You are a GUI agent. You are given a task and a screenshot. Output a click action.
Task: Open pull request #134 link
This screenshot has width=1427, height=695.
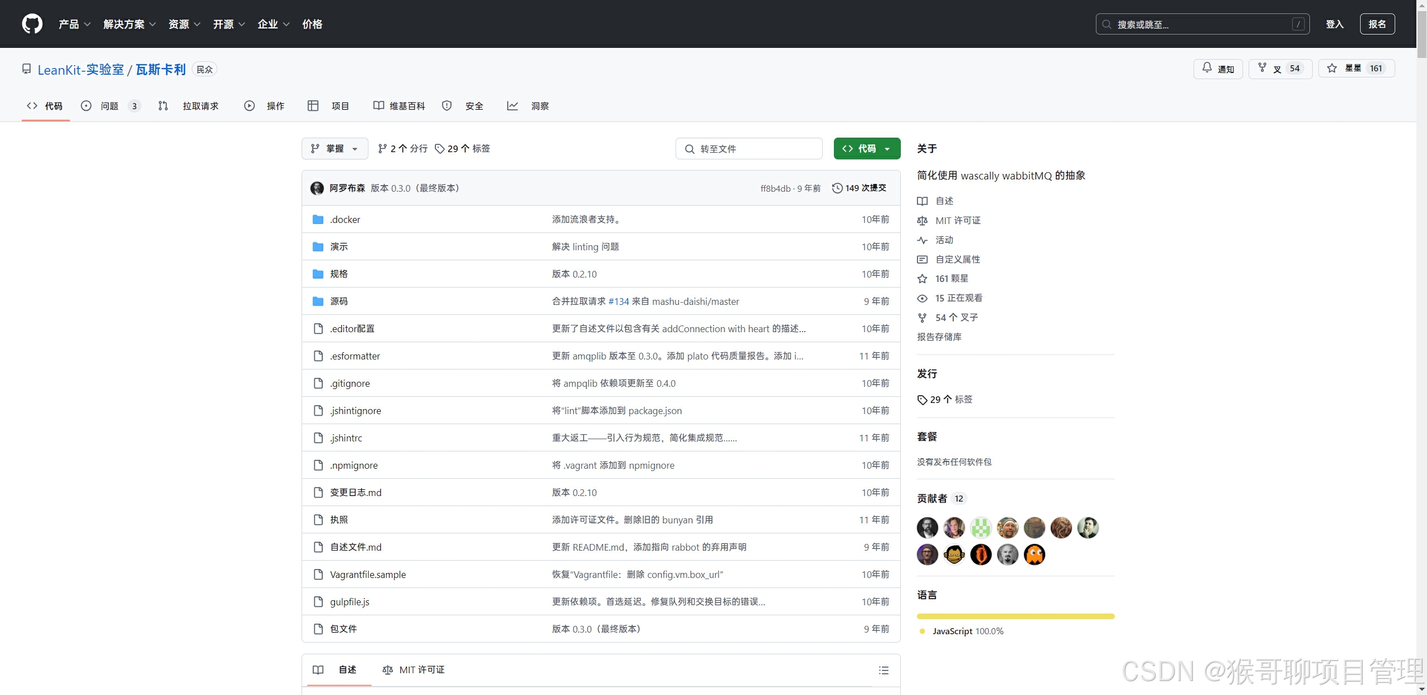pos(618,302)
